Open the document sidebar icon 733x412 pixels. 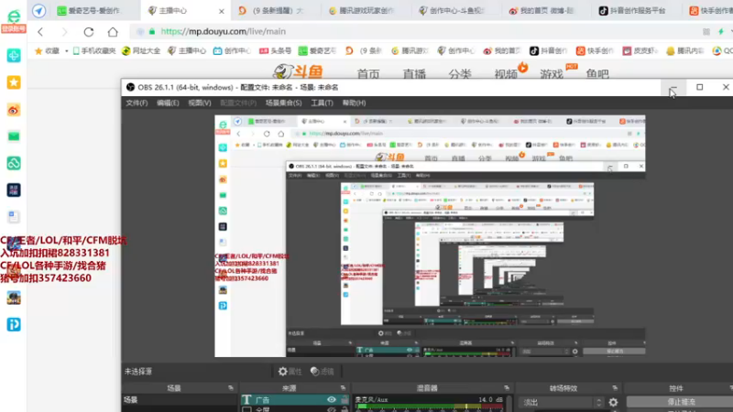coord(14,217)
